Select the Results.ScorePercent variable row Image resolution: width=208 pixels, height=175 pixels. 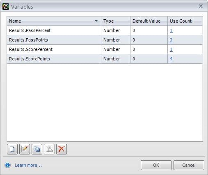[105, 49]
